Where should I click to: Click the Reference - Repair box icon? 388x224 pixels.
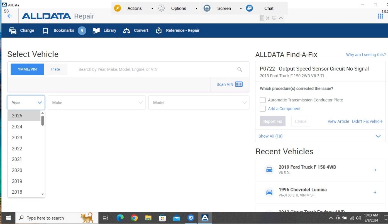[x=159, y=31]
